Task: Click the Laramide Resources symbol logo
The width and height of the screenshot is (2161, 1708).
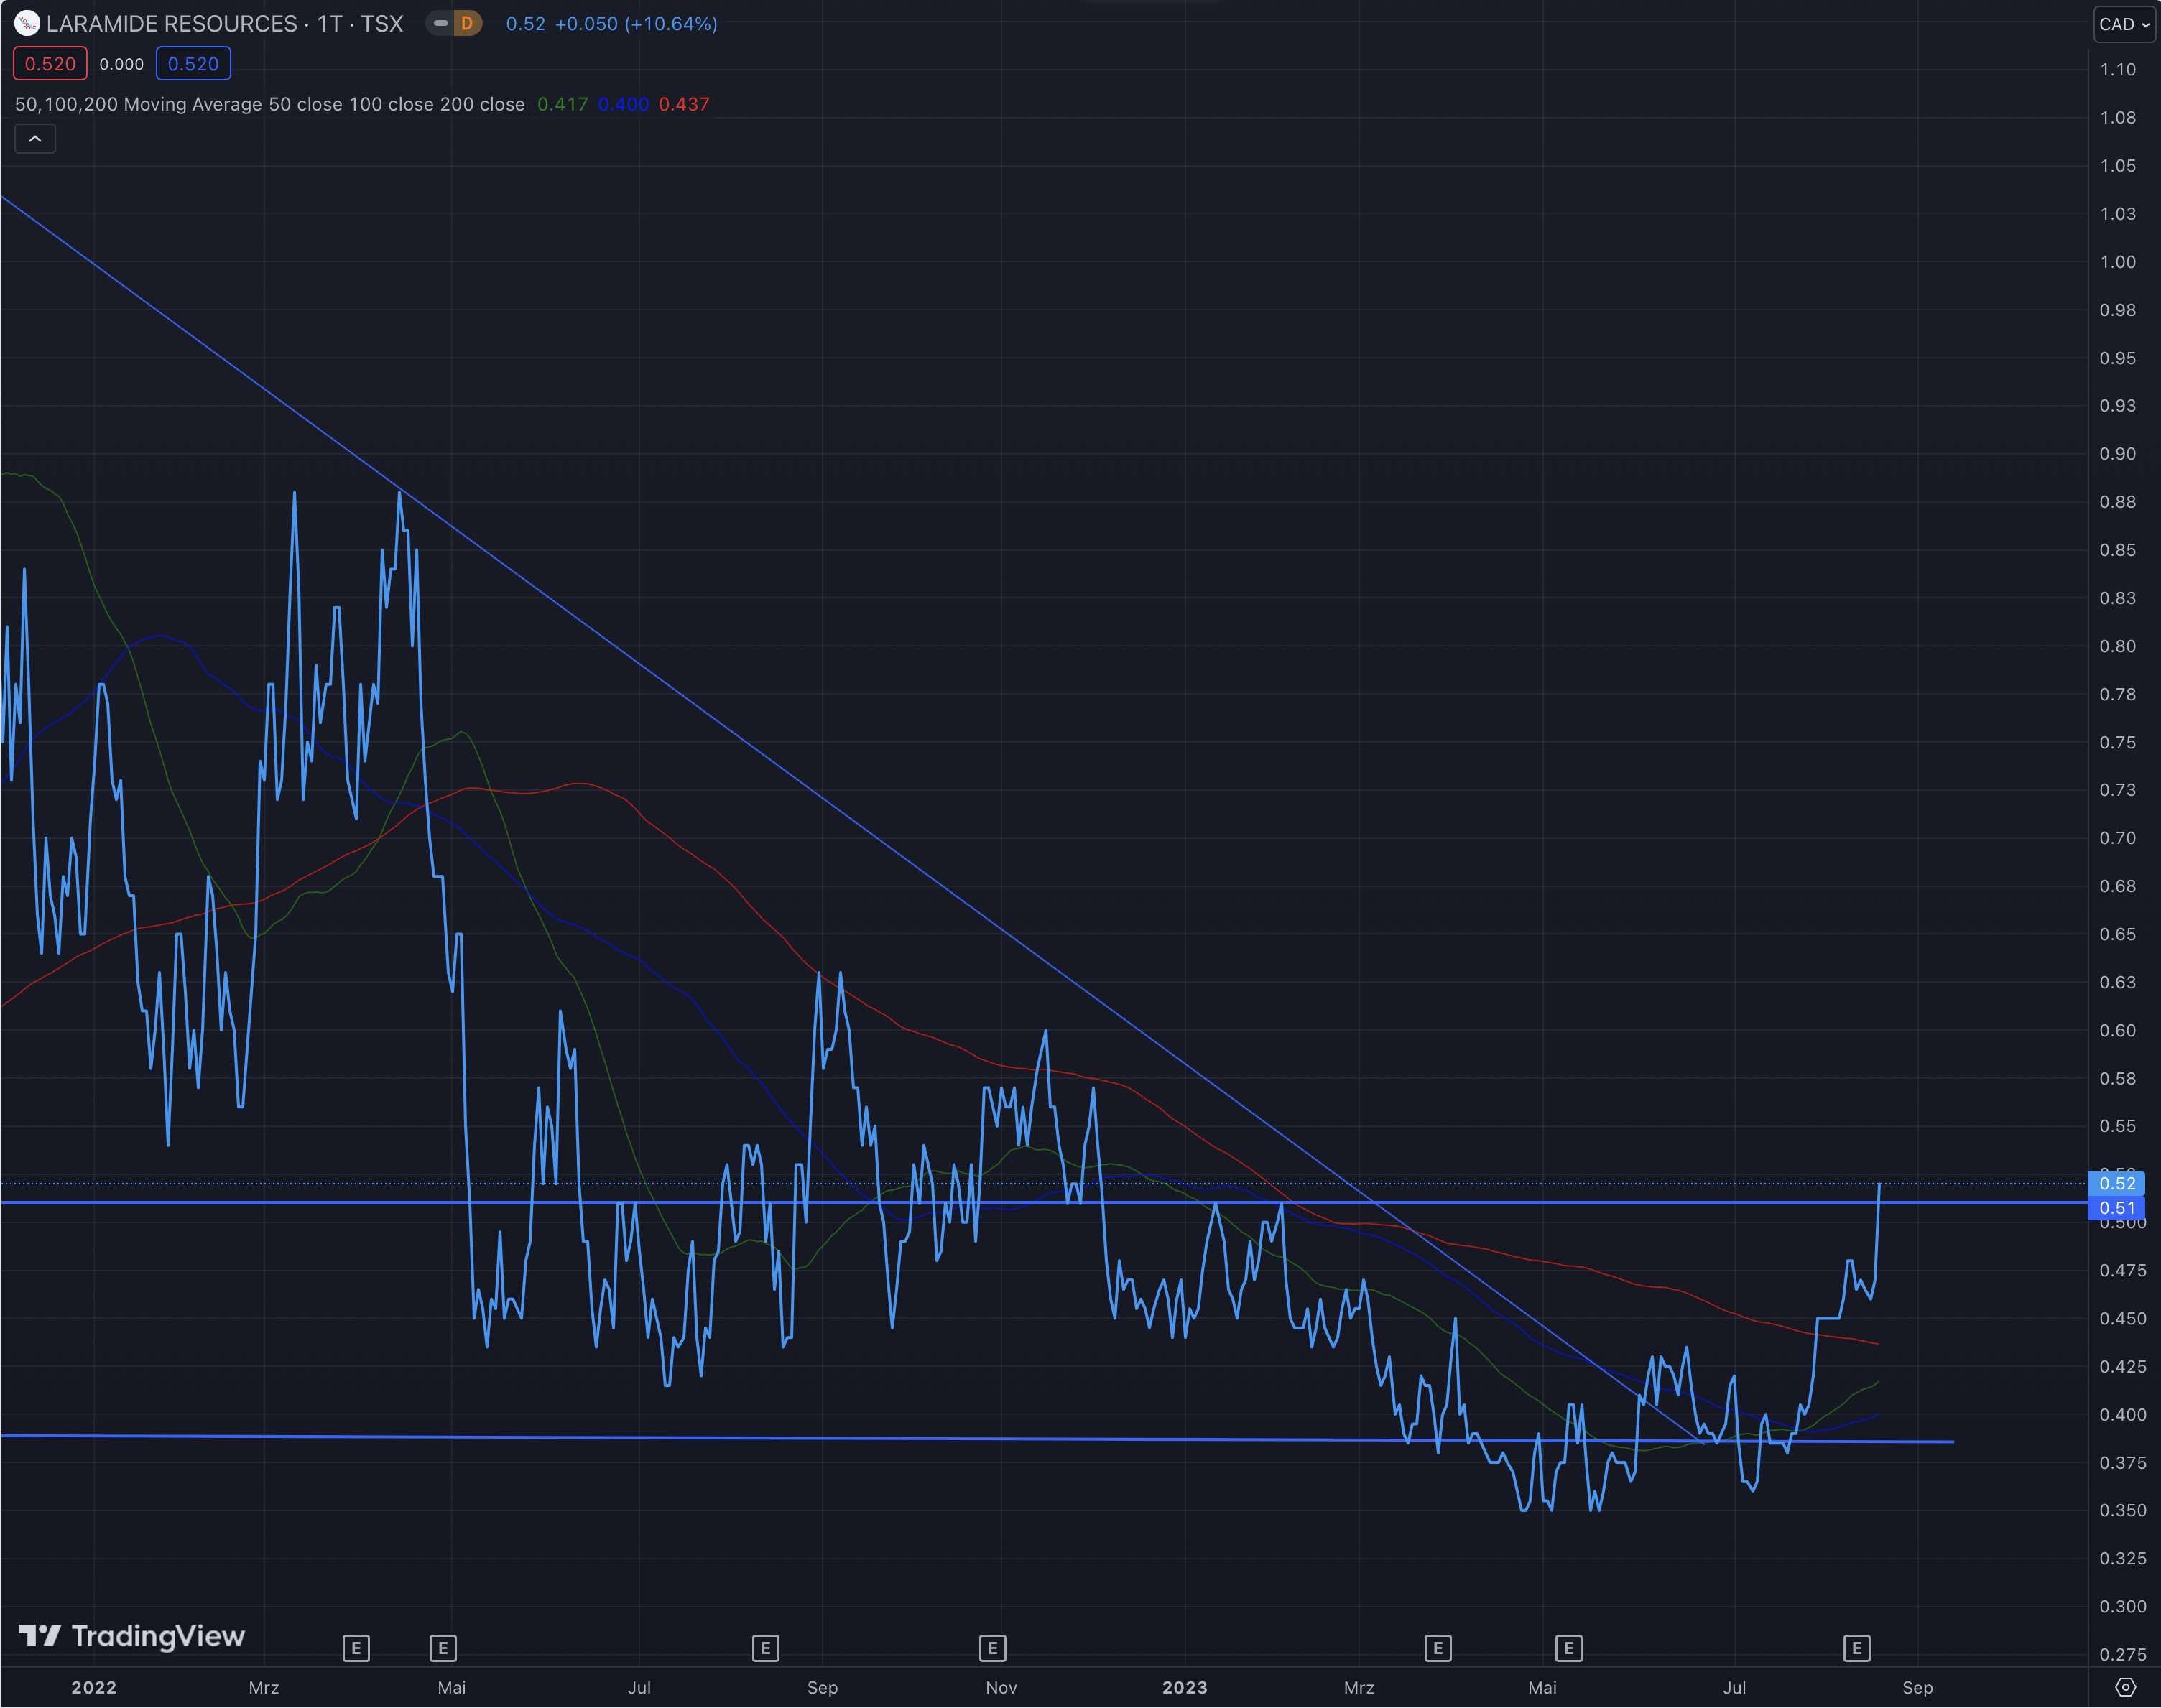Action: tap(27, 23)
